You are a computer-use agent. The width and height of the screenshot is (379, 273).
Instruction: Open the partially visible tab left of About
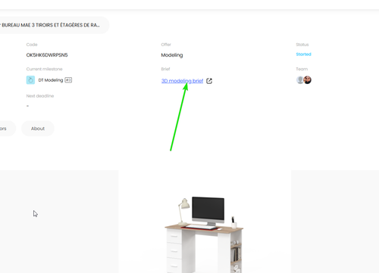(x=7, y=129)
